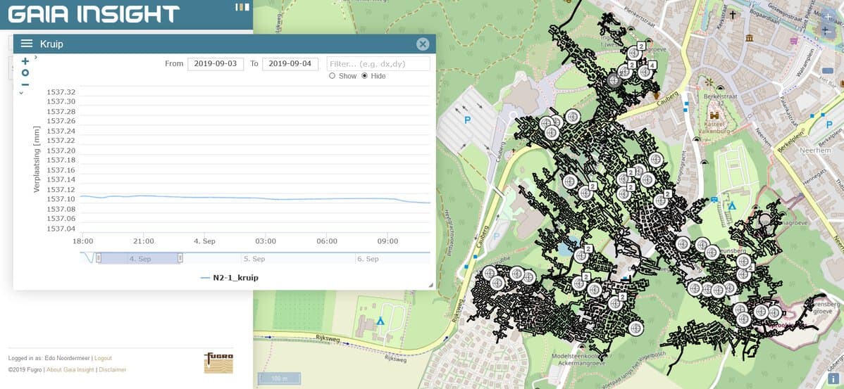Screen dimensions: 844x389
Task: Click the From date field 2019-09-03
Action: (216, 63)
